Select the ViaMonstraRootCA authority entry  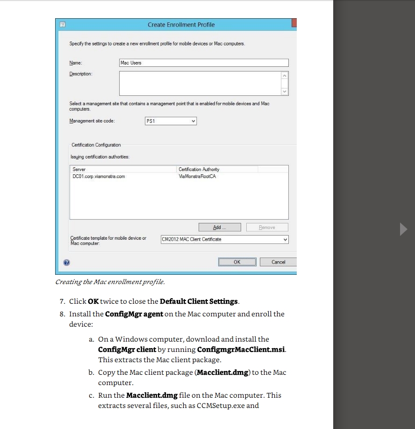tap(197, 177)
